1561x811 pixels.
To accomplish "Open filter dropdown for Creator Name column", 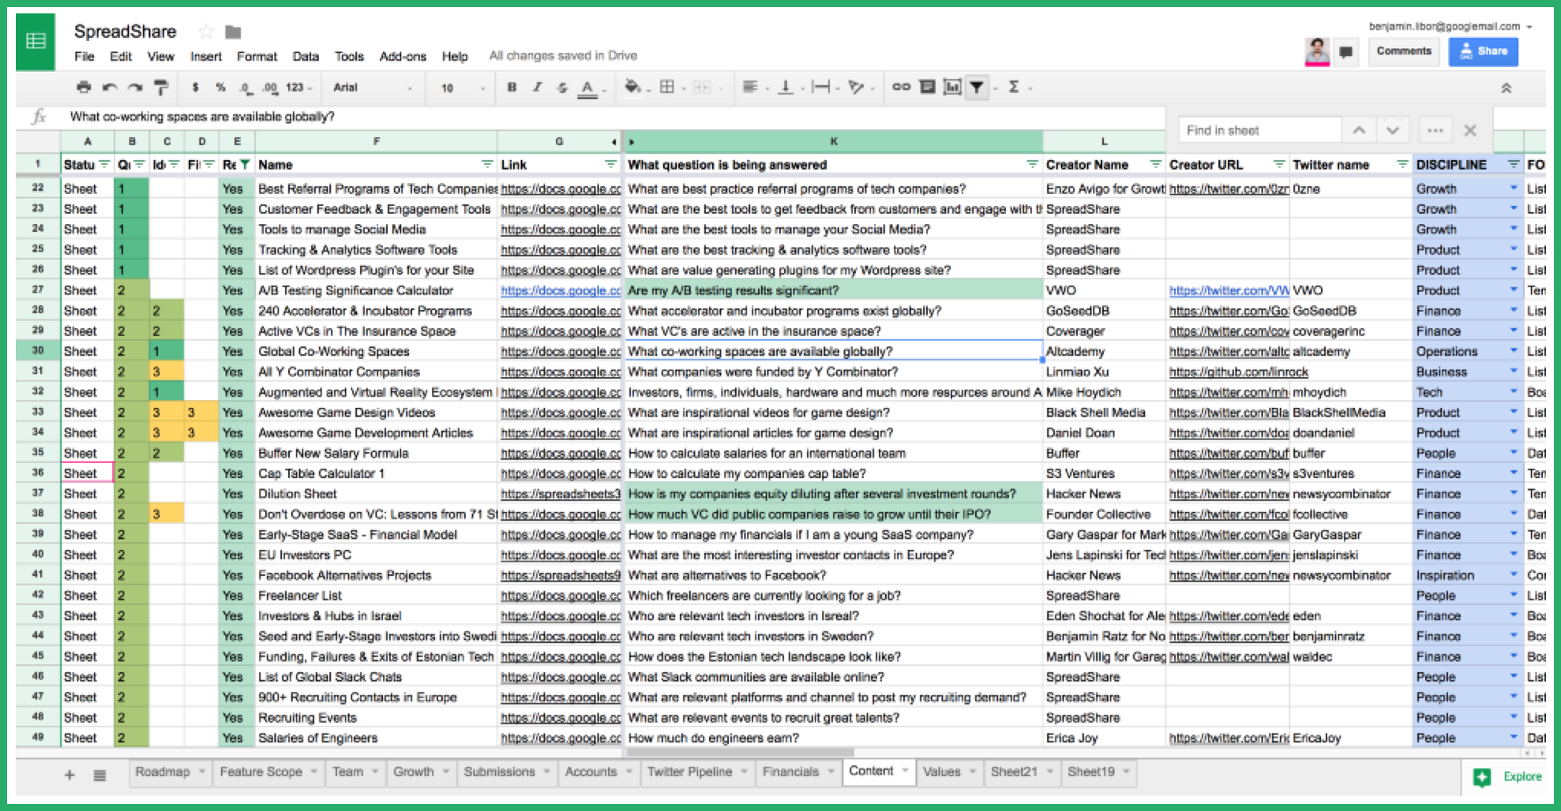I will click(x=1155, y=164).
